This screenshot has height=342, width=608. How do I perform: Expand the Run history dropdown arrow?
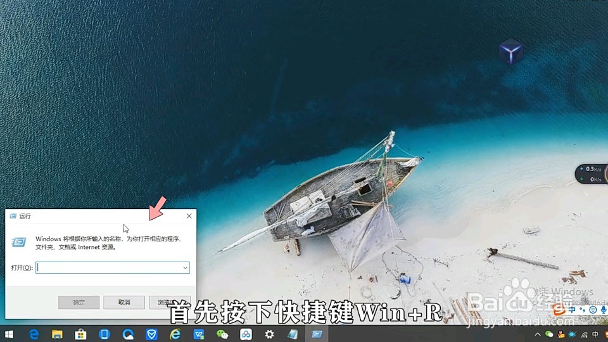click(186, 267)
